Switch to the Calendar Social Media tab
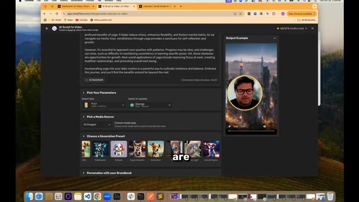This screenshot has height=202, width=359. point(157,6)
